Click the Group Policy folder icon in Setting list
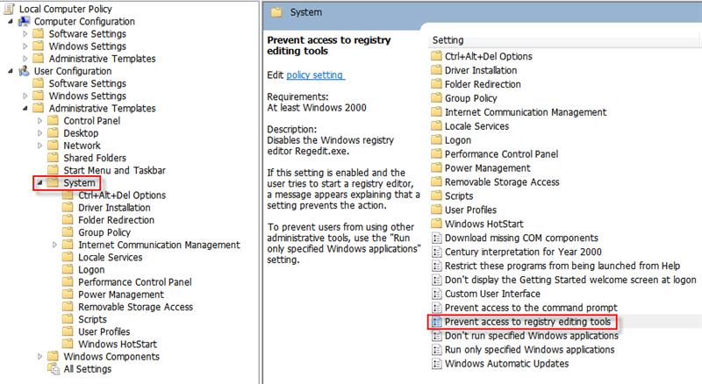The width and height of the screenshot is (702, 384). pyautogui.click(x=436, y=97)
